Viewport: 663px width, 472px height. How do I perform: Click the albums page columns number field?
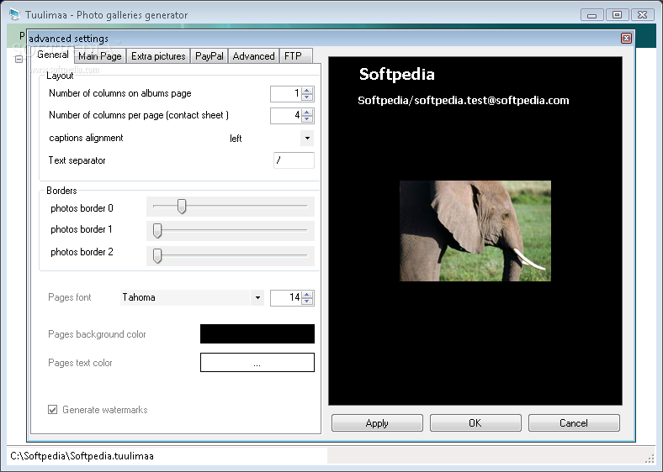click(x=286, y=94)
